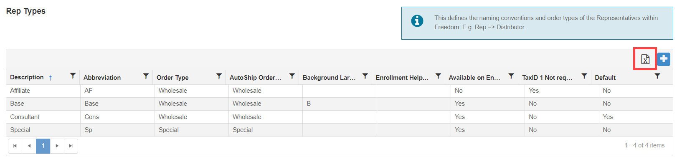This screenshot has width=677, height=157.
Task: Export the grid to Excel
Action: (645, 59)
